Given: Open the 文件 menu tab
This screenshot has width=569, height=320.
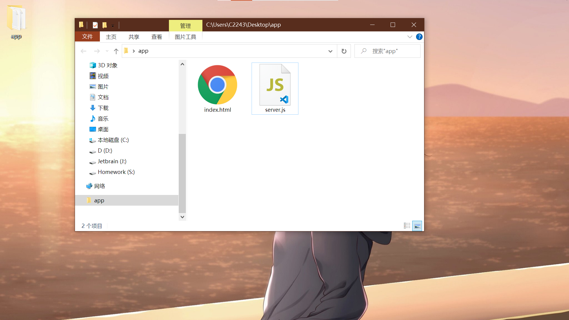Looking at the screenshot, I should click(87, 36).
